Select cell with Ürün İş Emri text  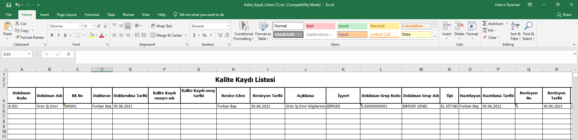coord(49,106)
